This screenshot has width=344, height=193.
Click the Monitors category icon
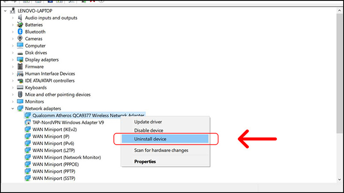click(20, 102)
